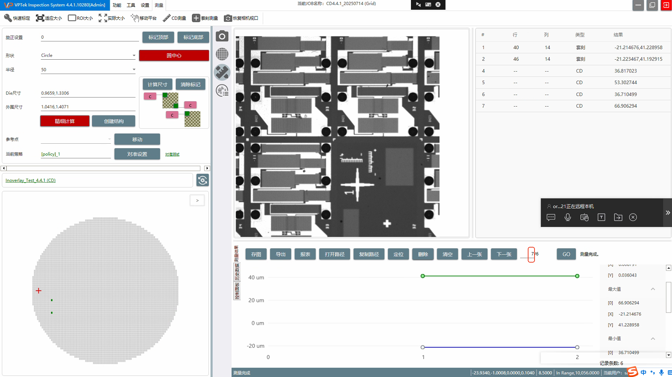
Task: Click the 创建结构 button
Action: click(x=114, y=121)
